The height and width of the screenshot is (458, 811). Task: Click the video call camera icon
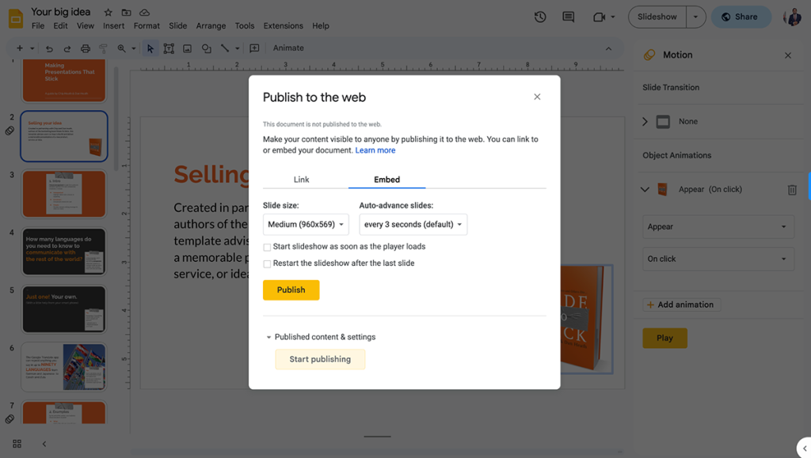click(x=599, y=17)
